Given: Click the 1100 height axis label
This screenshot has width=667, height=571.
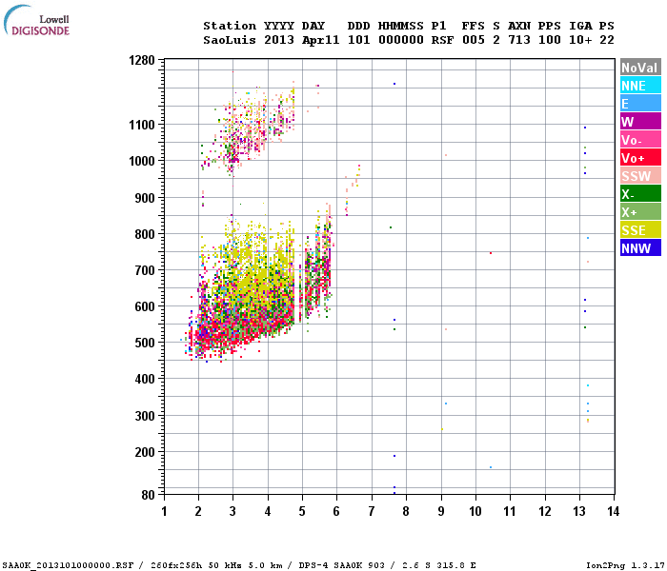Looking at the screenshot, I should point(142,125).
